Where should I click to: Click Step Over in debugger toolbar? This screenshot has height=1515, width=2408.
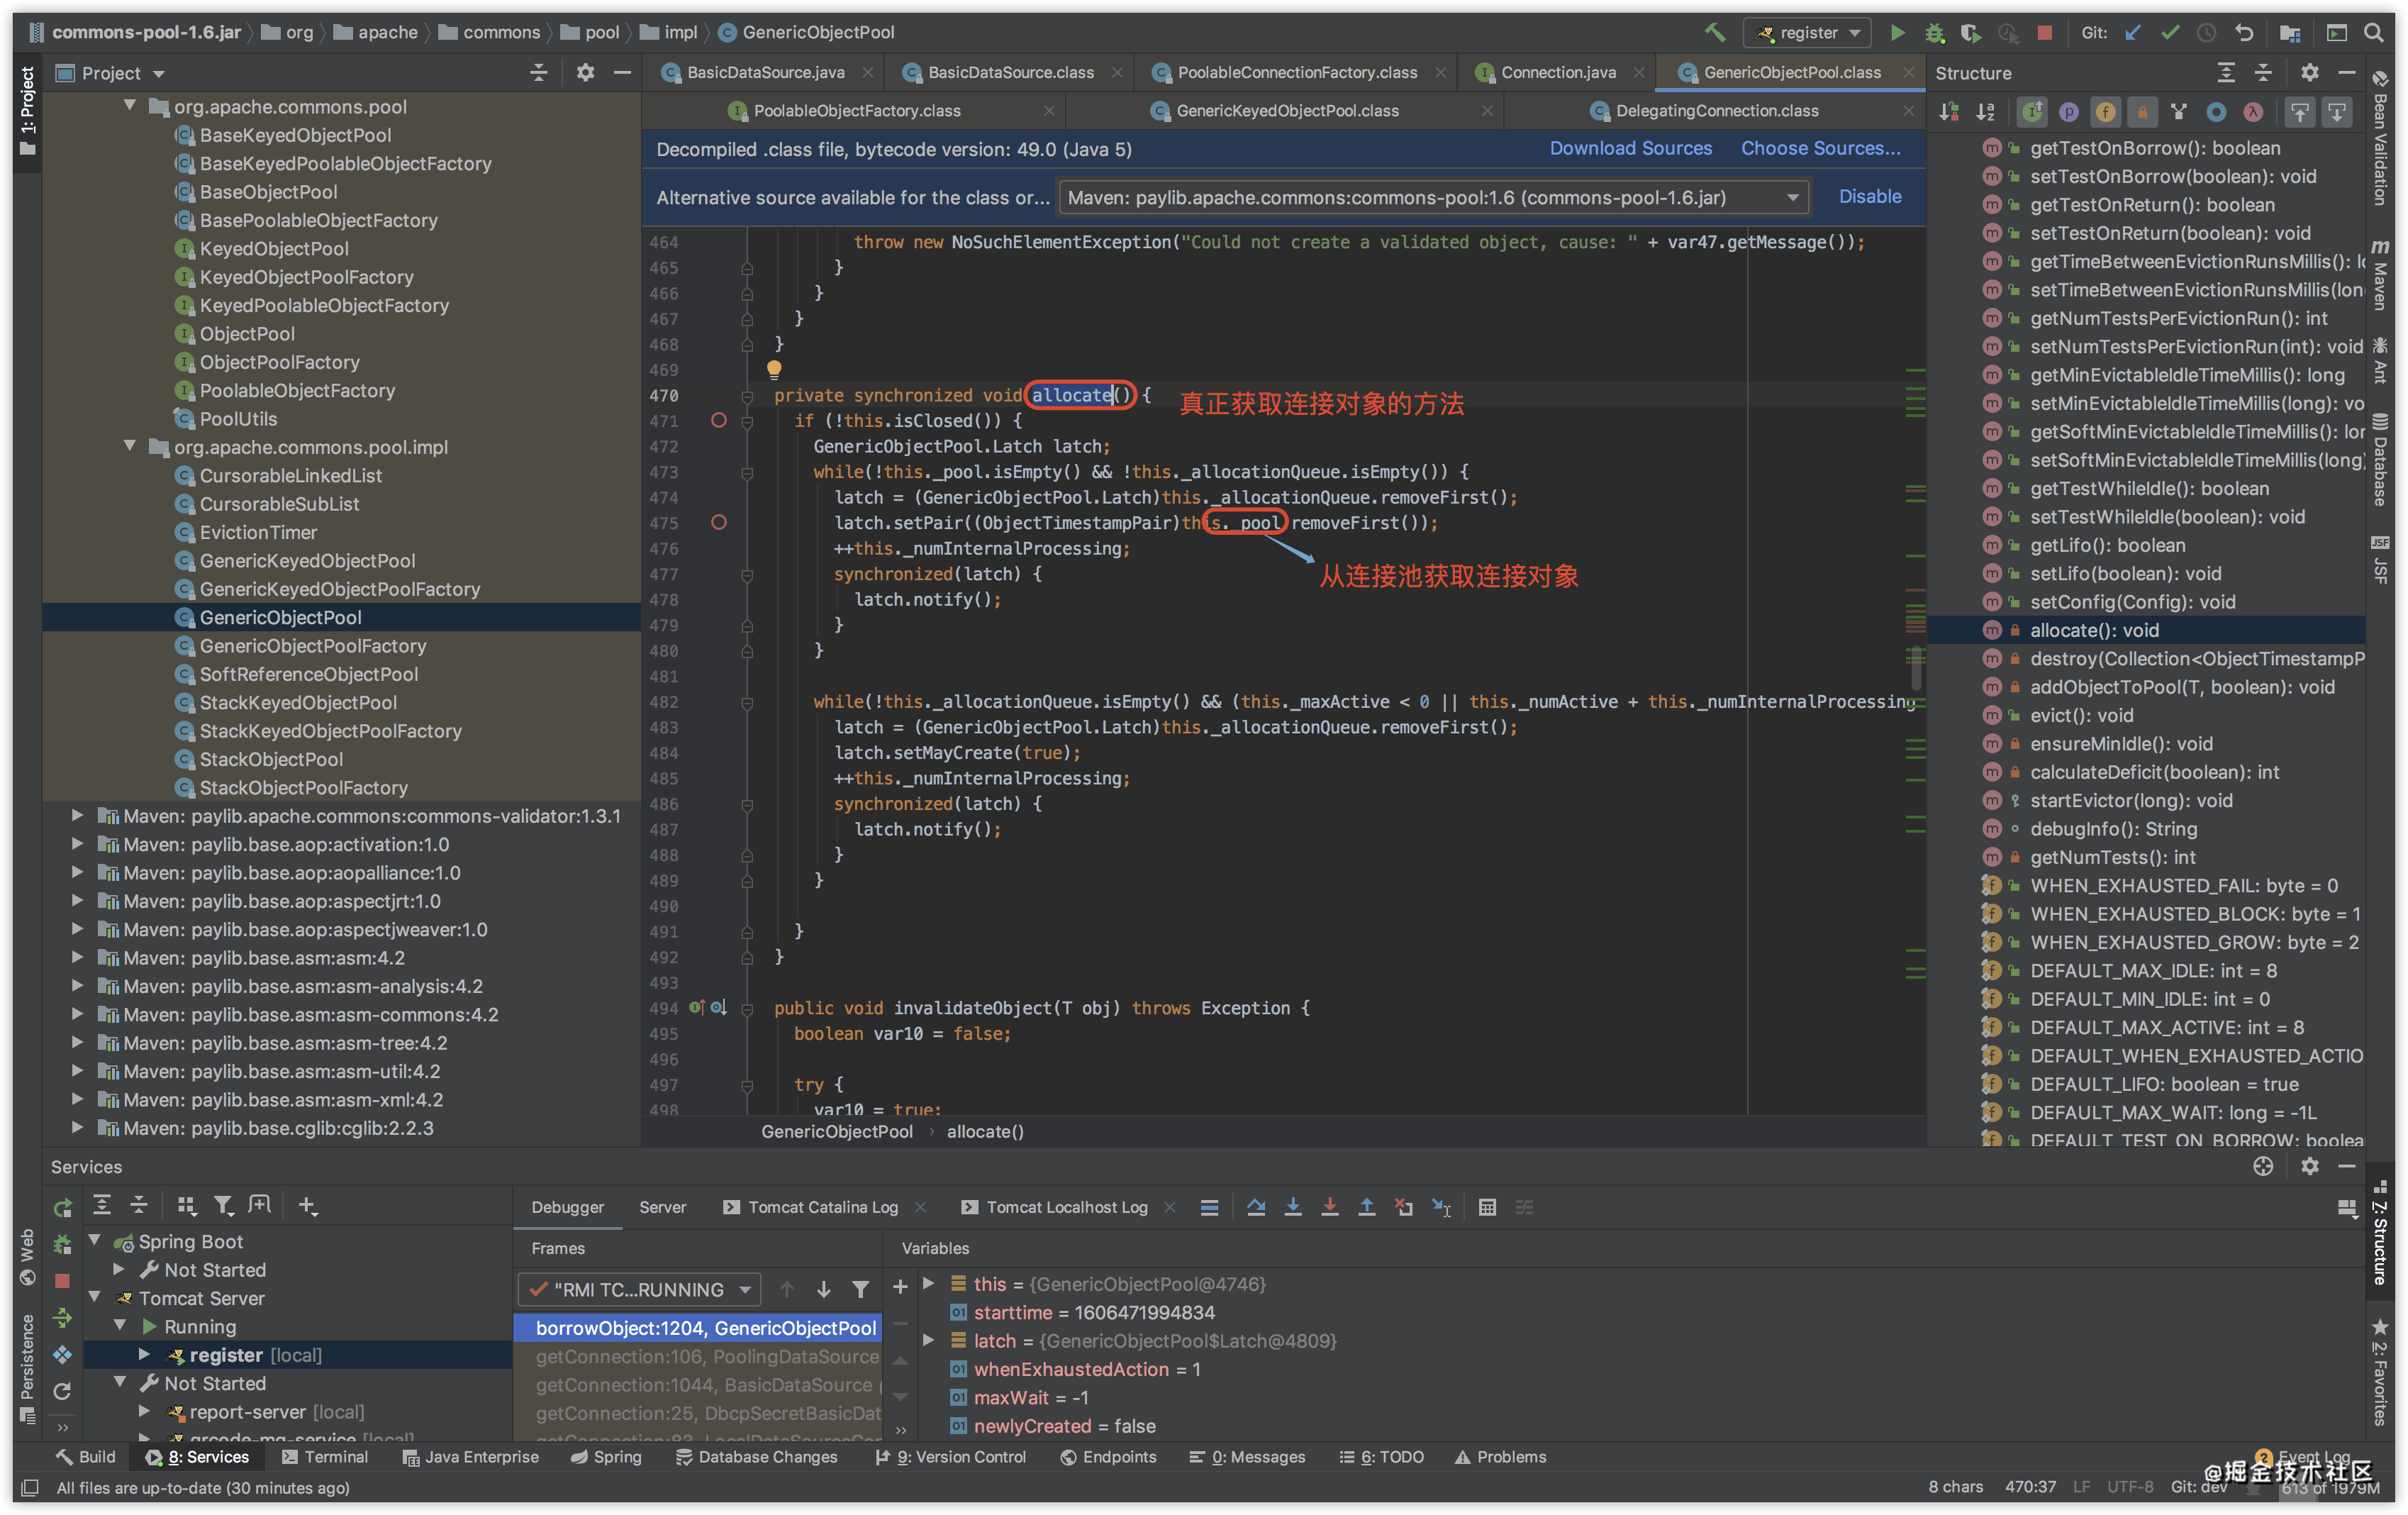(1256, 1207)
